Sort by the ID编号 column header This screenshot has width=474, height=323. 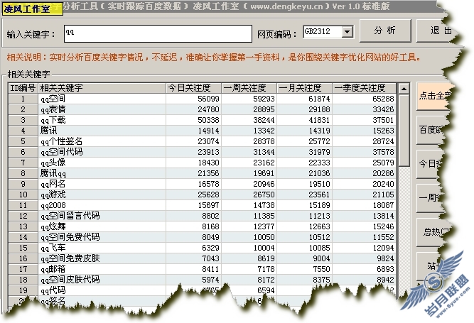(23, 88)
